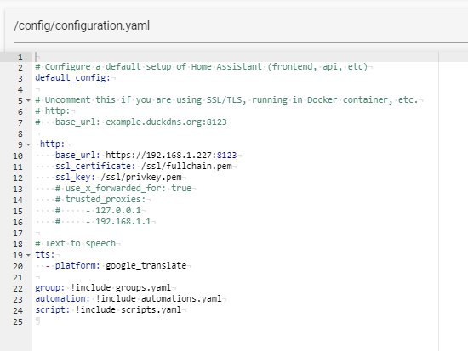Collapse the fold arrow at line 5
The height and width of the screenshot is (351, 468).
click(x=28, y=100)
